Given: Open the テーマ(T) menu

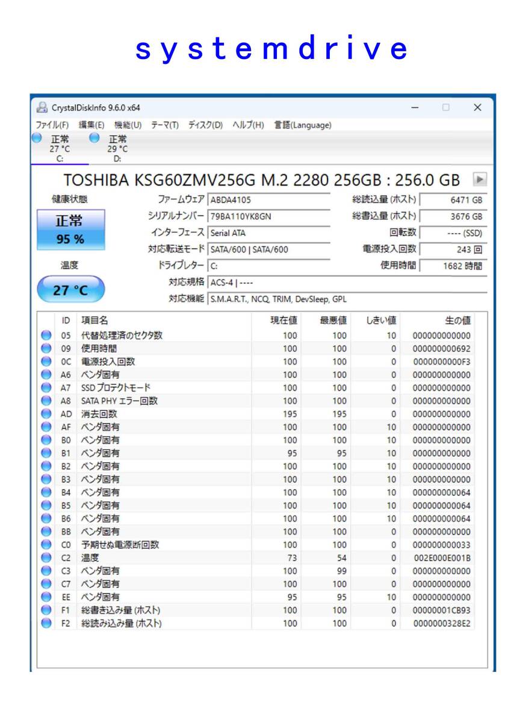Looking at the screenshot, I should coord(164,125).
